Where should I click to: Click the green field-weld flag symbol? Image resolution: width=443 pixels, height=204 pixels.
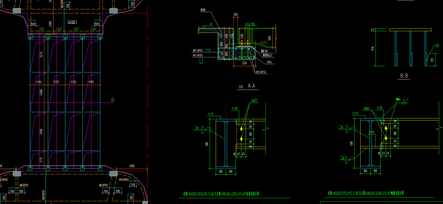[x=398, y=99]
